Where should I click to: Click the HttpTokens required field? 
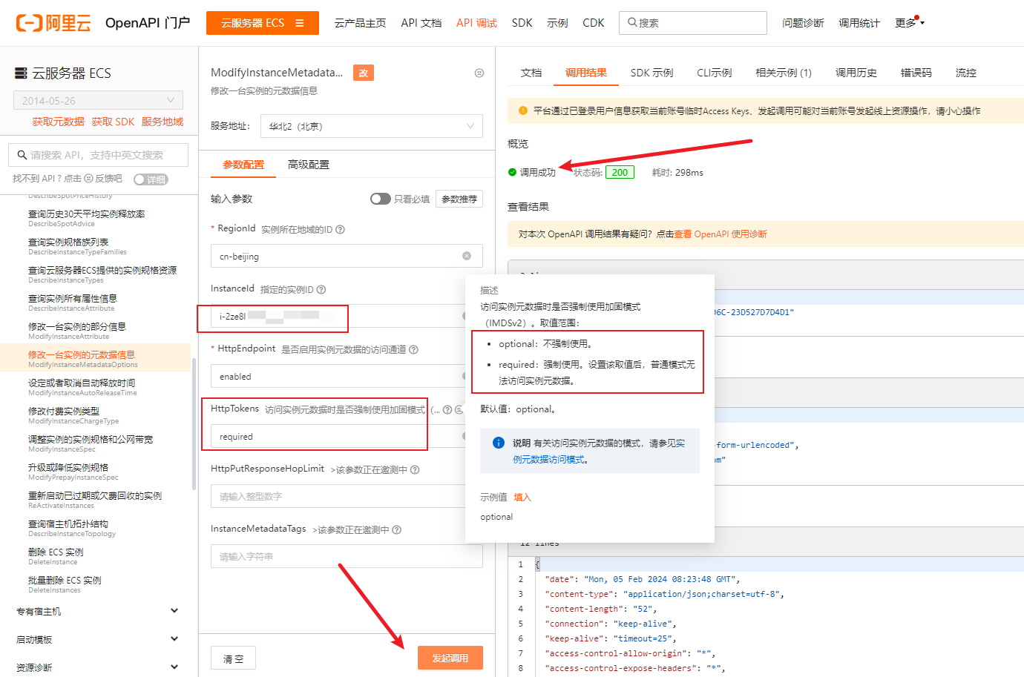[337, 437]
